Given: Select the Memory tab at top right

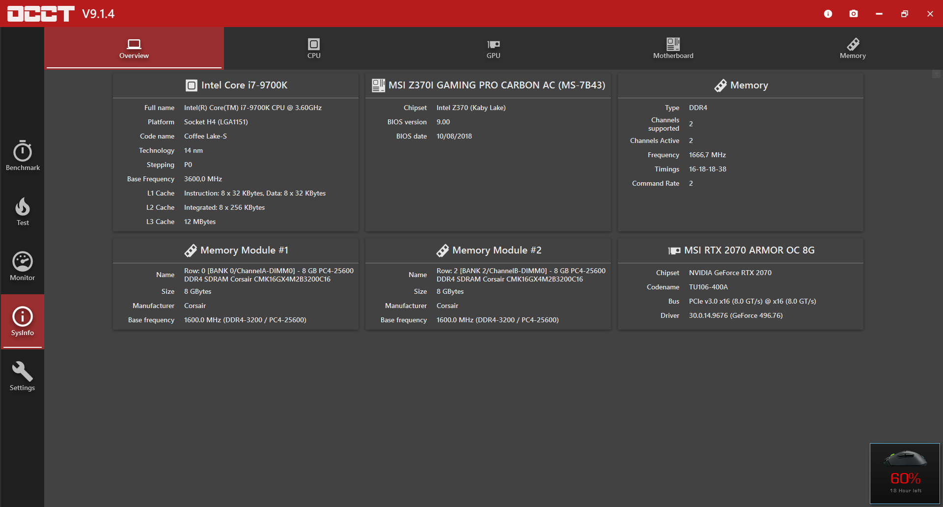Looking at the screenshot, I should (x=852, y=48).
